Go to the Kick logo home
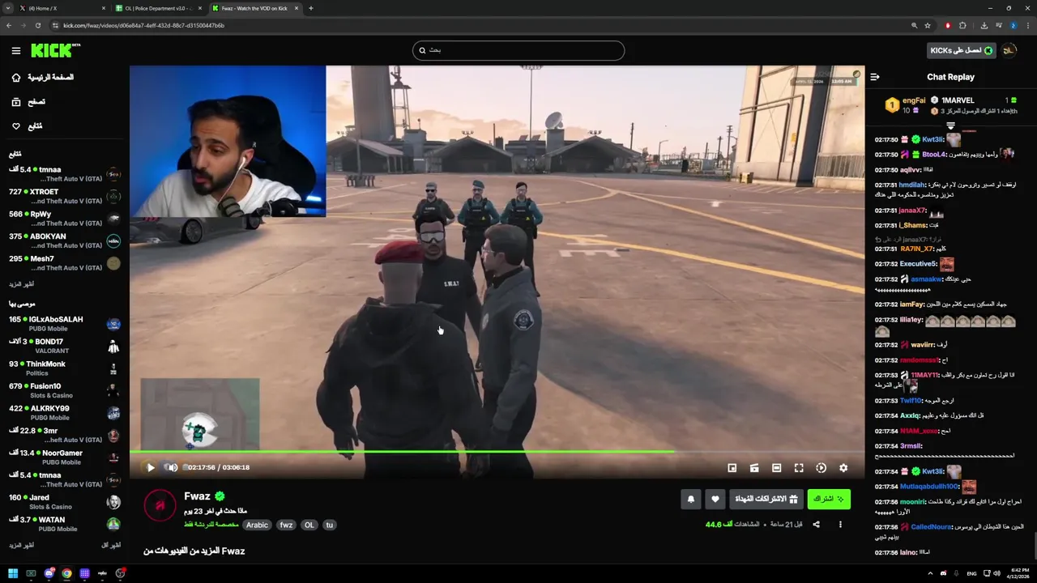The image size is (1037, 583). (x=55, y=50)
